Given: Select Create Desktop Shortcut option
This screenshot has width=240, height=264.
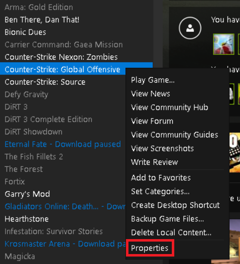Looking at the screenshot, I should point(175,205).
